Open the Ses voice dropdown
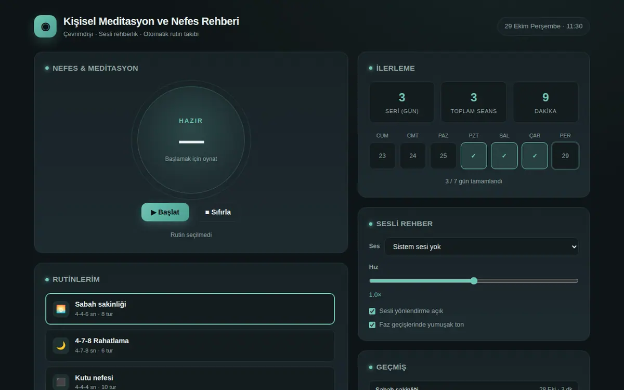Viewport: 624px width, 390px height. coord(482,246)
